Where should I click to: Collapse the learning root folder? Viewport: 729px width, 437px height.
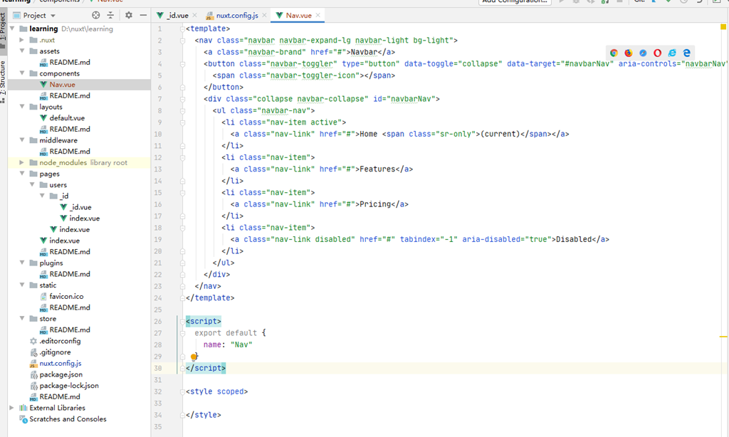[x=12, y=28]
